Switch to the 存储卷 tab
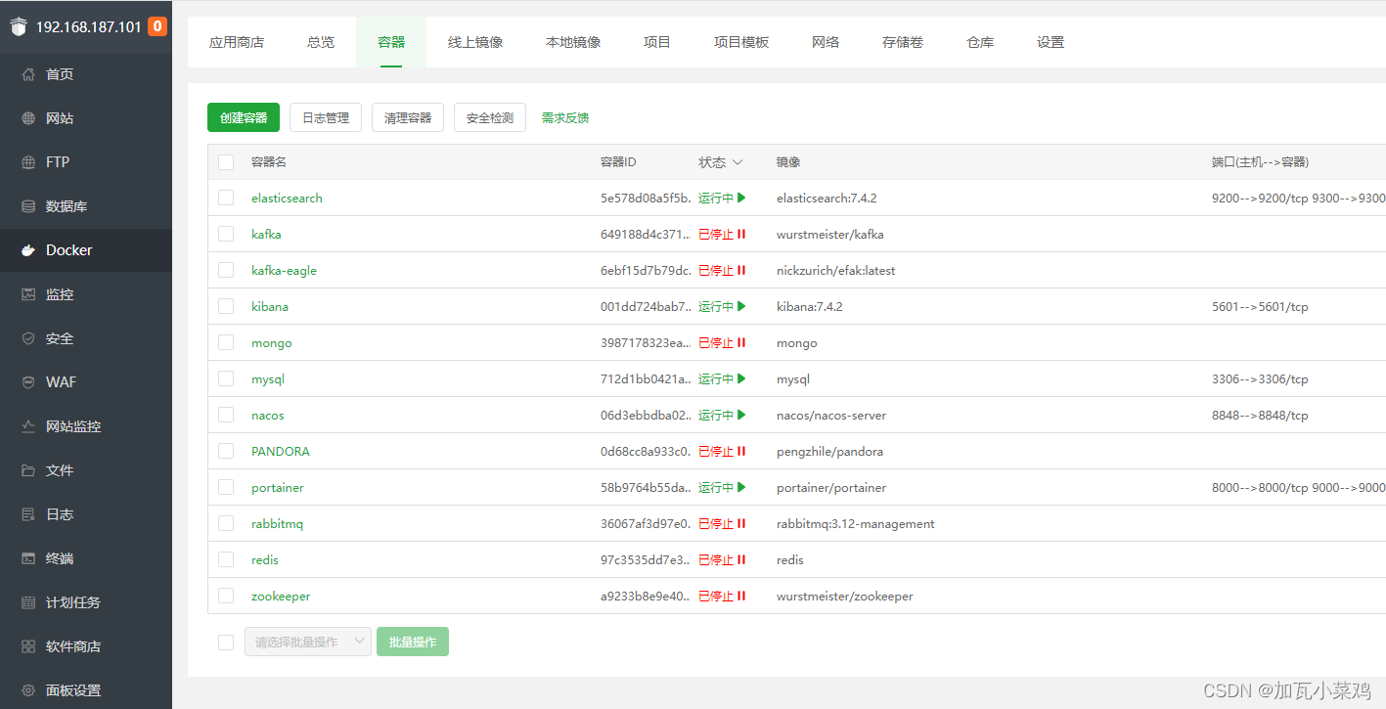1386x709 pixels. [903, 42]
